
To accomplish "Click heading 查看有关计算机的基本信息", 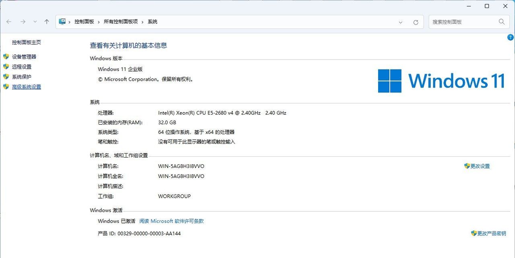I will tap(128, 45).
